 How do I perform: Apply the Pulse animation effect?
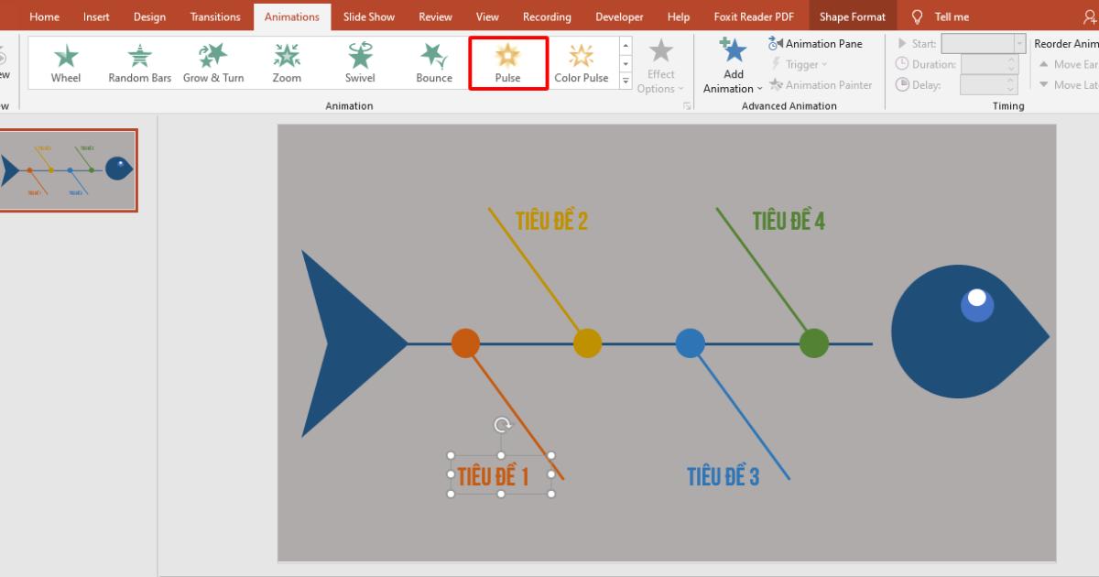coord(508,61)
